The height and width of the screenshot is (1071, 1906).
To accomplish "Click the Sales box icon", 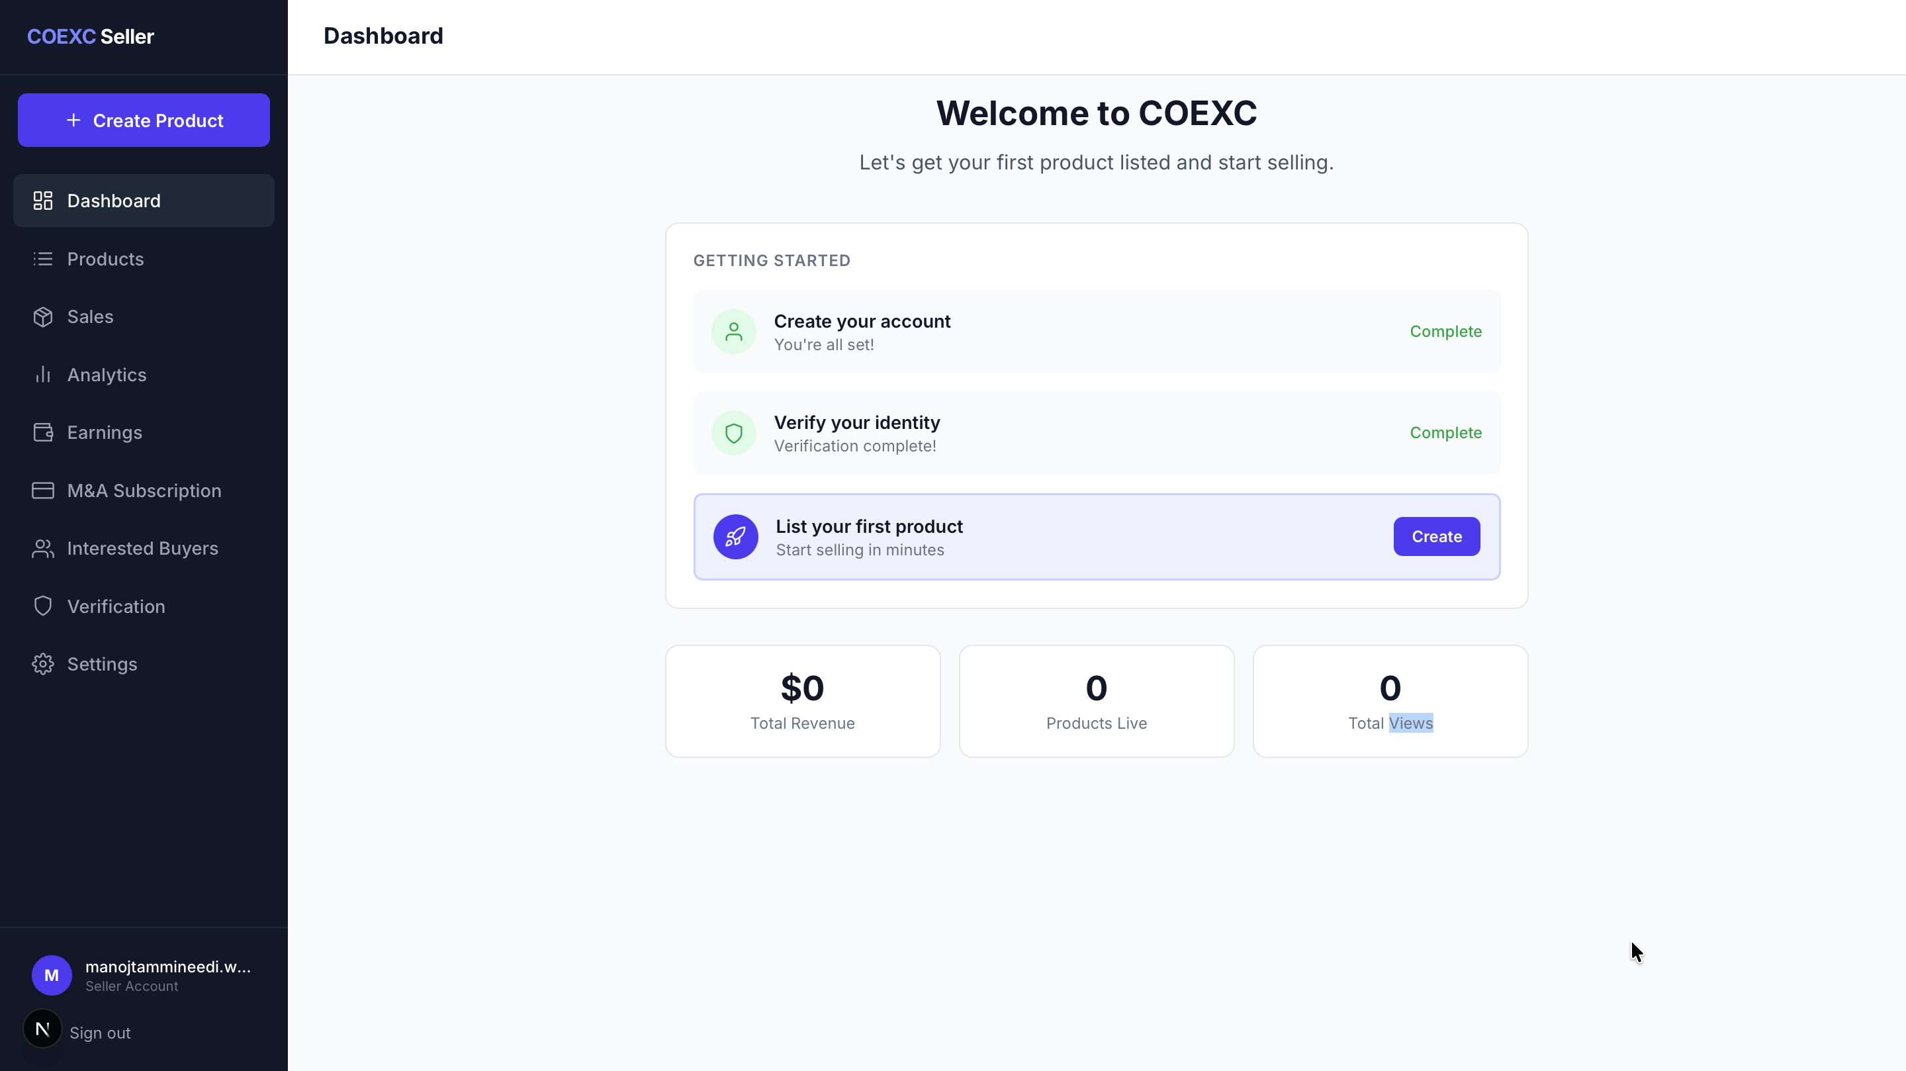I will click(43, 317).
